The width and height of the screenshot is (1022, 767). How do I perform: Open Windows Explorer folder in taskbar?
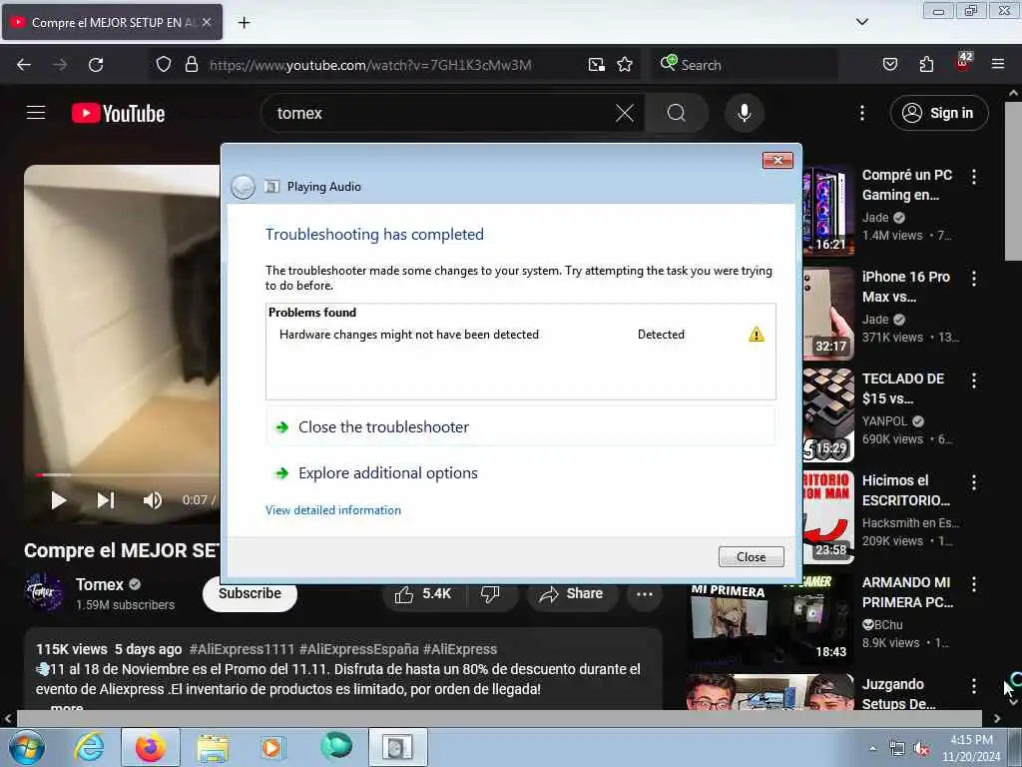(213, 747)
